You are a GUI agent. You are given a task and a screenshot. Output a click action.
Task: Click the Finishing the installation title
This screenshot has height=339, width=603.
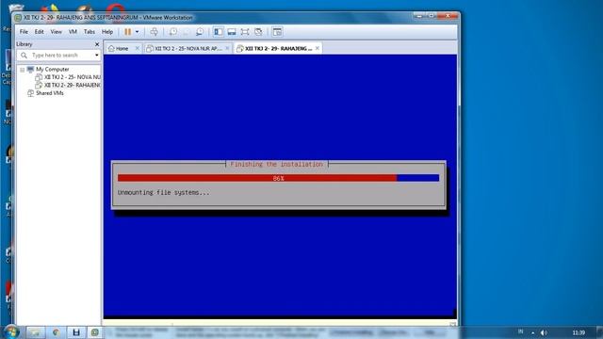276,165
